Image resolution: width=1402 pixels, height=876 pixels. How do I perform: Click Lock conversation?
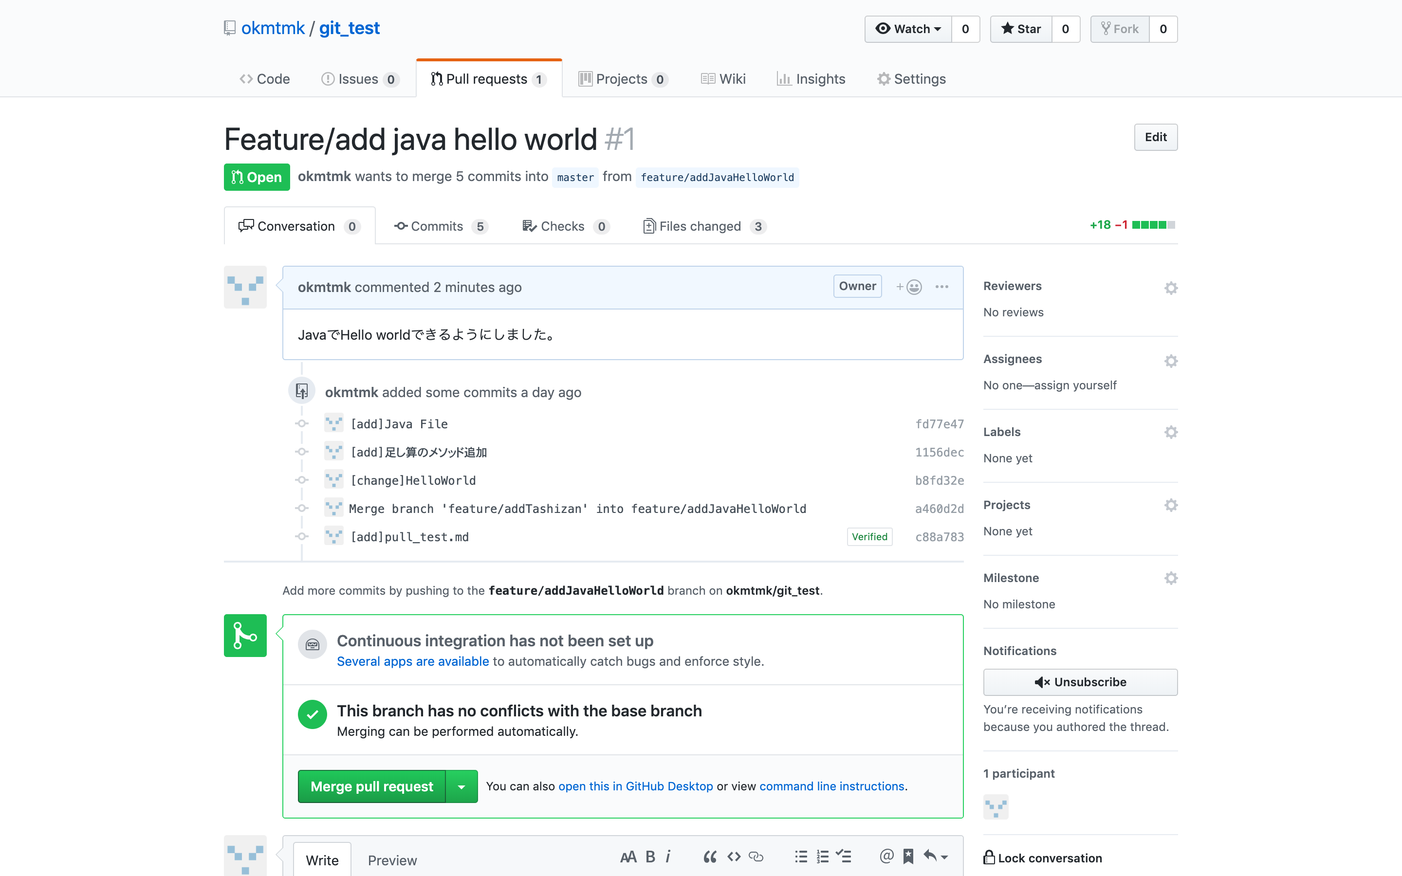1043,858
